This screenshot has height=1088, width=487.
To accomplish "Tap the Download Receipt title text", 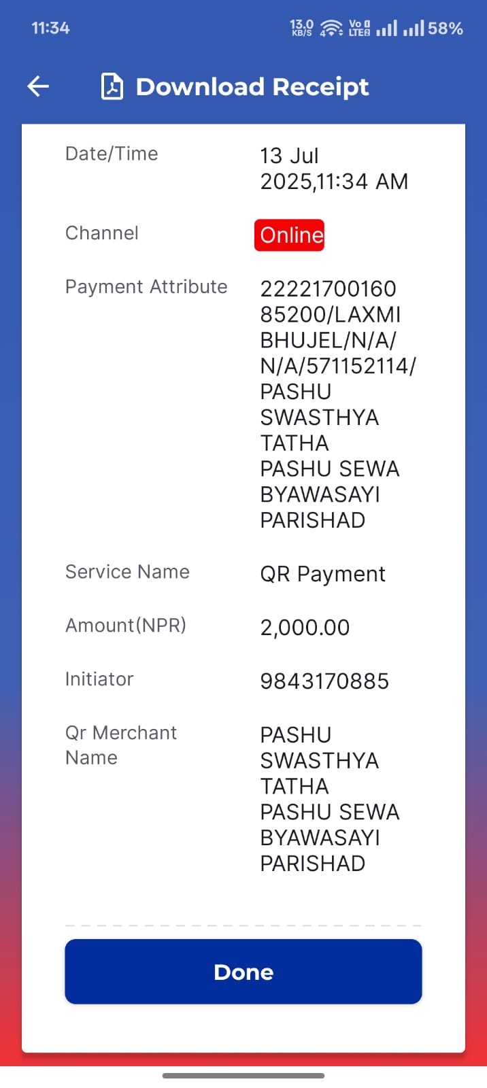I will click(x=252, y=86).
